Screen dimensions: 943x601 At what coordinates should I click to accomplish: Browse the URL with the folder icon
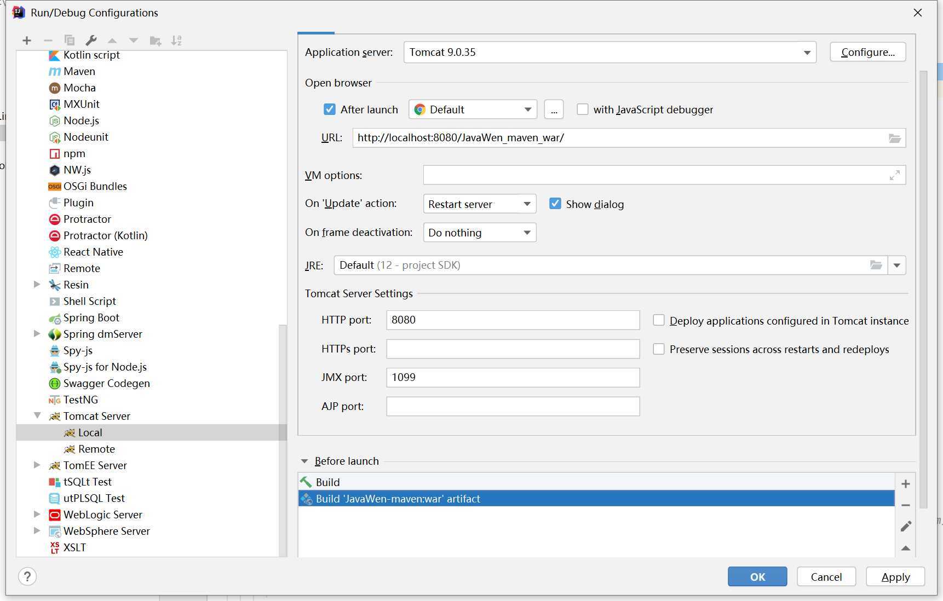[895, 138]
